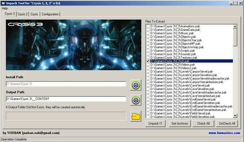This screenshot has height=142, width=244.
Task: Select the ObjectsMP.pak row text
Action: click(175, 44)
